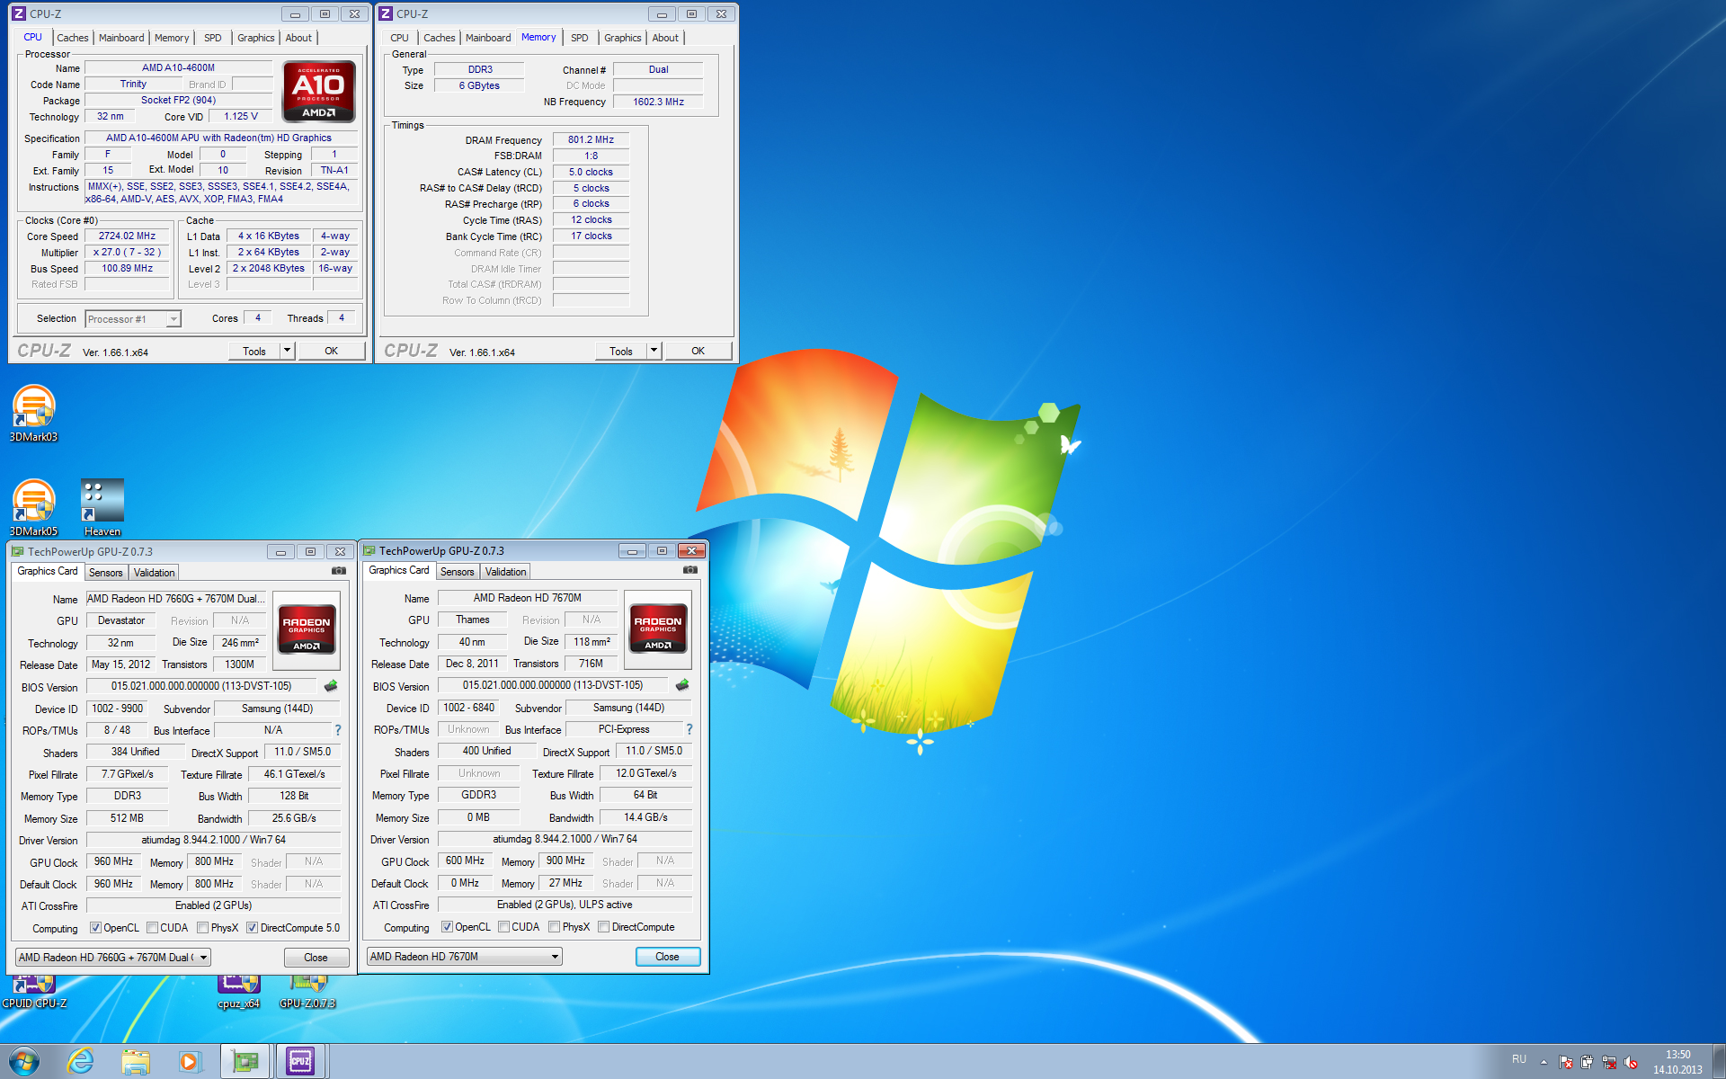
Task: Toggle PhysX checkbox in right GPU-Z
Action: click(554, 927)
